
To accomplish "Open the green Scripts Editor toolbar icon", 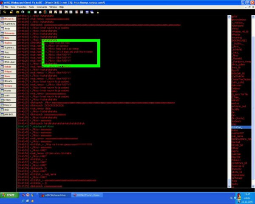I will [x=29, y=12].
